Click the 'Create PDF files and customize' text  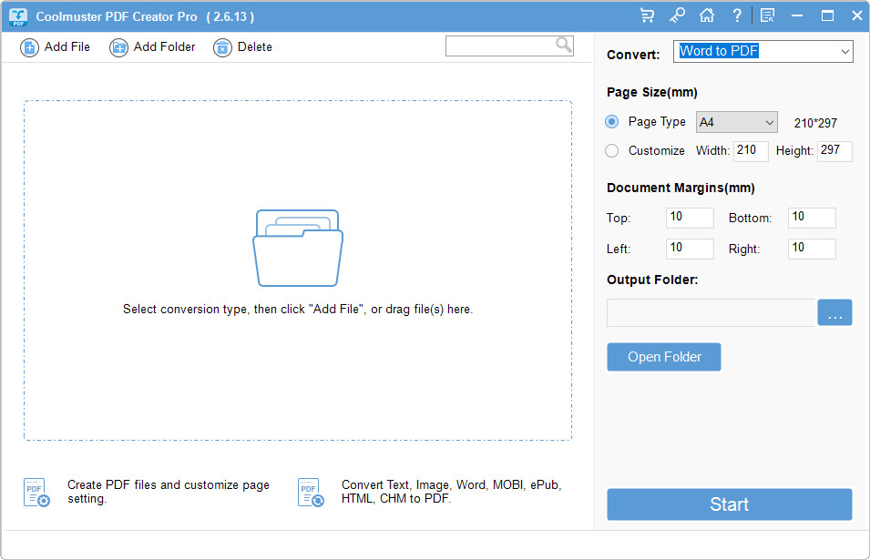[x=169, y=492]
